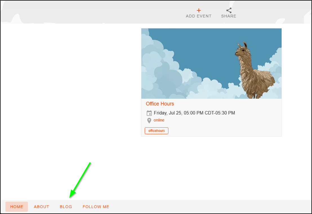
Task: Select the officehours tag
Action: point(156,131)
